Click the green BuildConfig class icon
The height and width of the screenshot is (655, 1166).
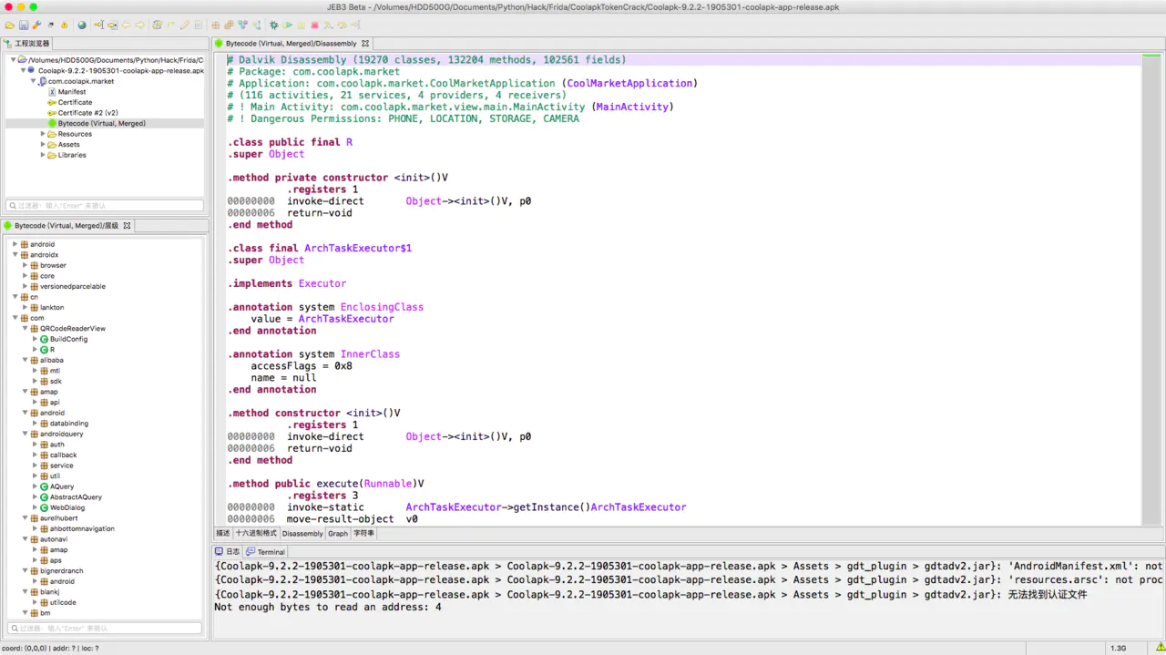tap(44, 339)
